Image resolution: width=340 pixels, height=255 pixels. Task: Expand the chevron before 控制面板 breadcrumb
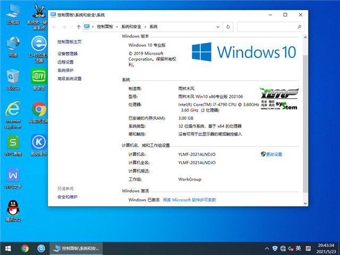click(x=93, y=27)
